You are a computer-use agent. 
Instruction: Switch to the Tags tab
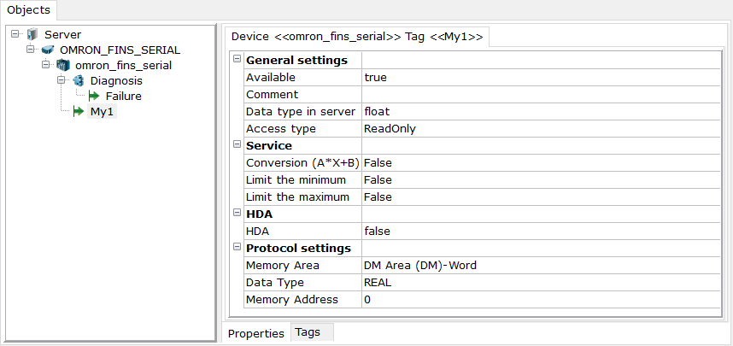313,332
